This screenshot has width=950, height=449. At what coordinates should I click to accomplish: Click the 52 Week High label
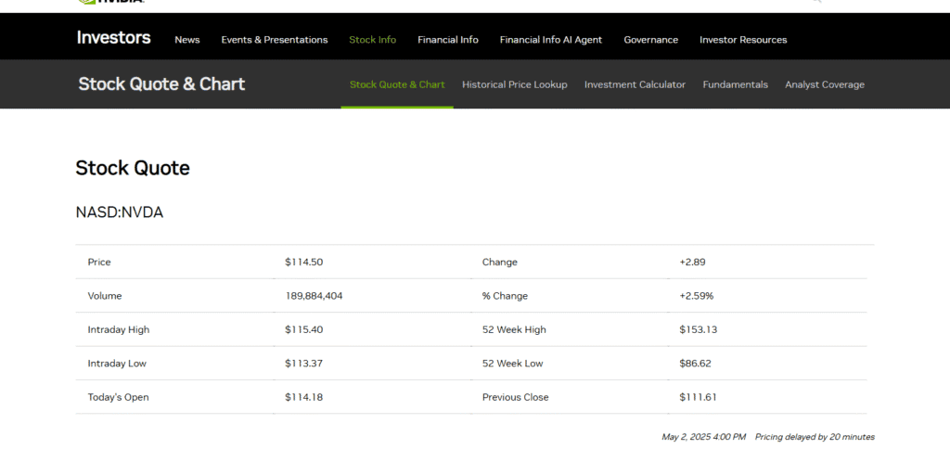(x=514, y=330)
